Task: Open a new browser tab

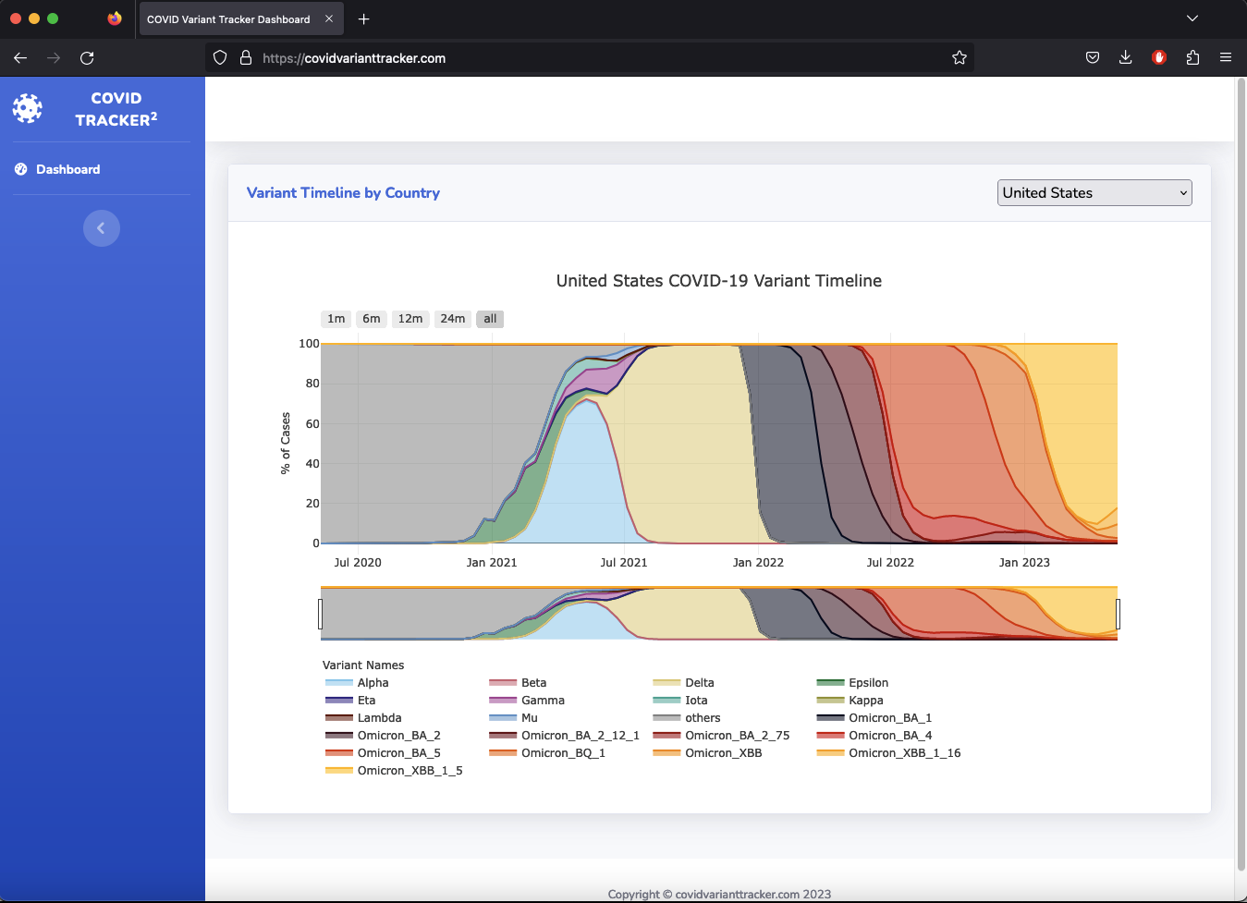Action: point(363,18)
